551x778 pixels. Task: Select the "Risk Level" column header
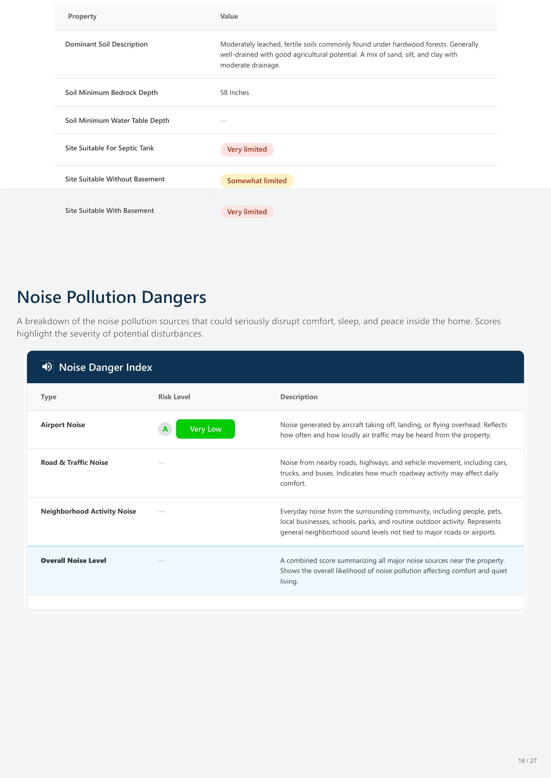[174, 397]
